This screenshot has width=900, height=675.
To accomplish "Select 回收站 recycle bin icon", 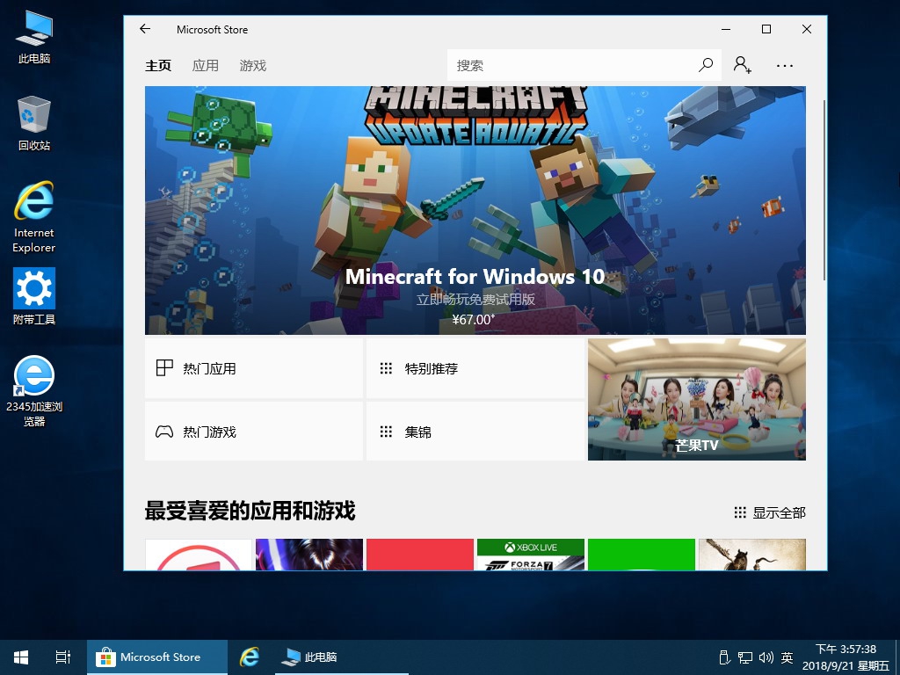I will coord(34,123).
